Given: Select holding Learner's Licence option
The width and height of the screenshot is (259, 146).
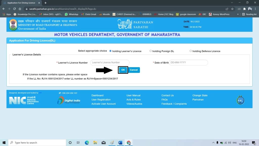Looking at the screenshot, I should pos(110,51).
